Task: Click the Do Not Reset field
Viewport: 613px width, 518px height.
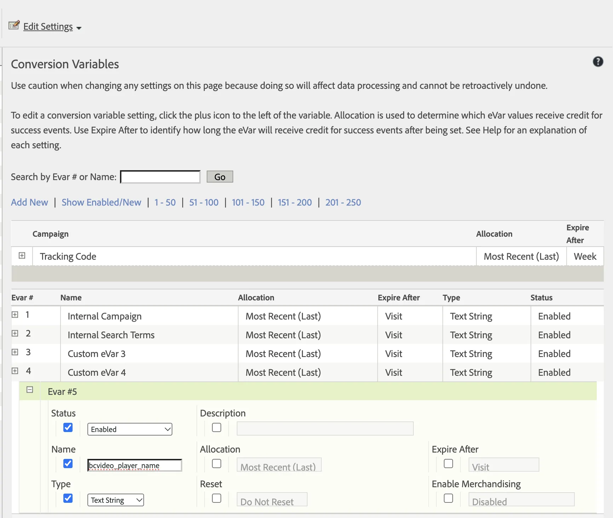Action: tap(272, 500)
